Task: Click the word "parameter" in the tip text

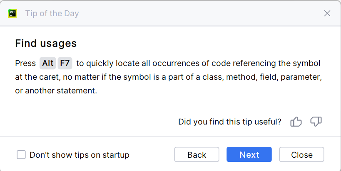Action: click(303, 77)
